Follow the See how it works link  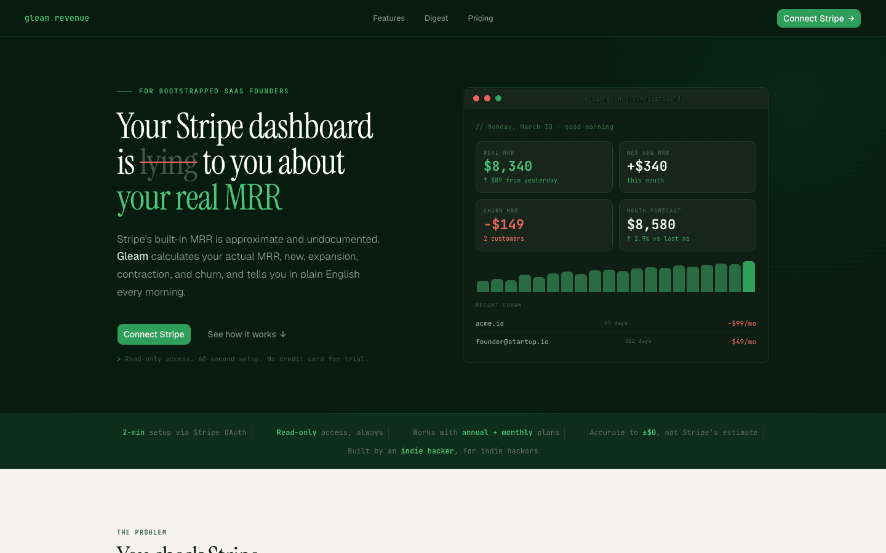click(x=247, y=334)
